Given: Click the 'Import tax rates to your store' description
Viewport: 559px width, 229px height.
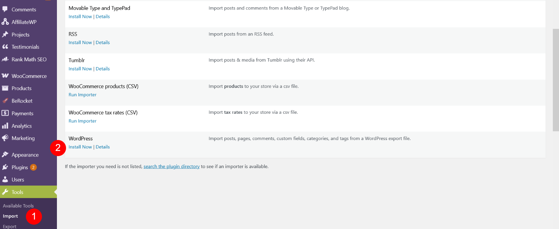Looking at the screenshot, I should click(x=253, y=112).
